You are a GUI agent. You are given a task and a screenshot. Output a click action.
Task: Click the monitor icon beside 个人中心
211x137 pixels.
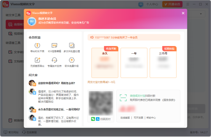point(141,5)
